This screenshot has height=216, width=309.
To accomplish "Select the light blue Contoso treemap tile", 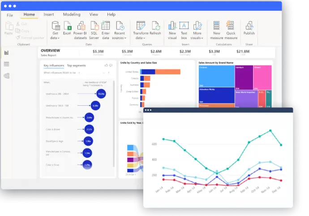I will [217, 76].
